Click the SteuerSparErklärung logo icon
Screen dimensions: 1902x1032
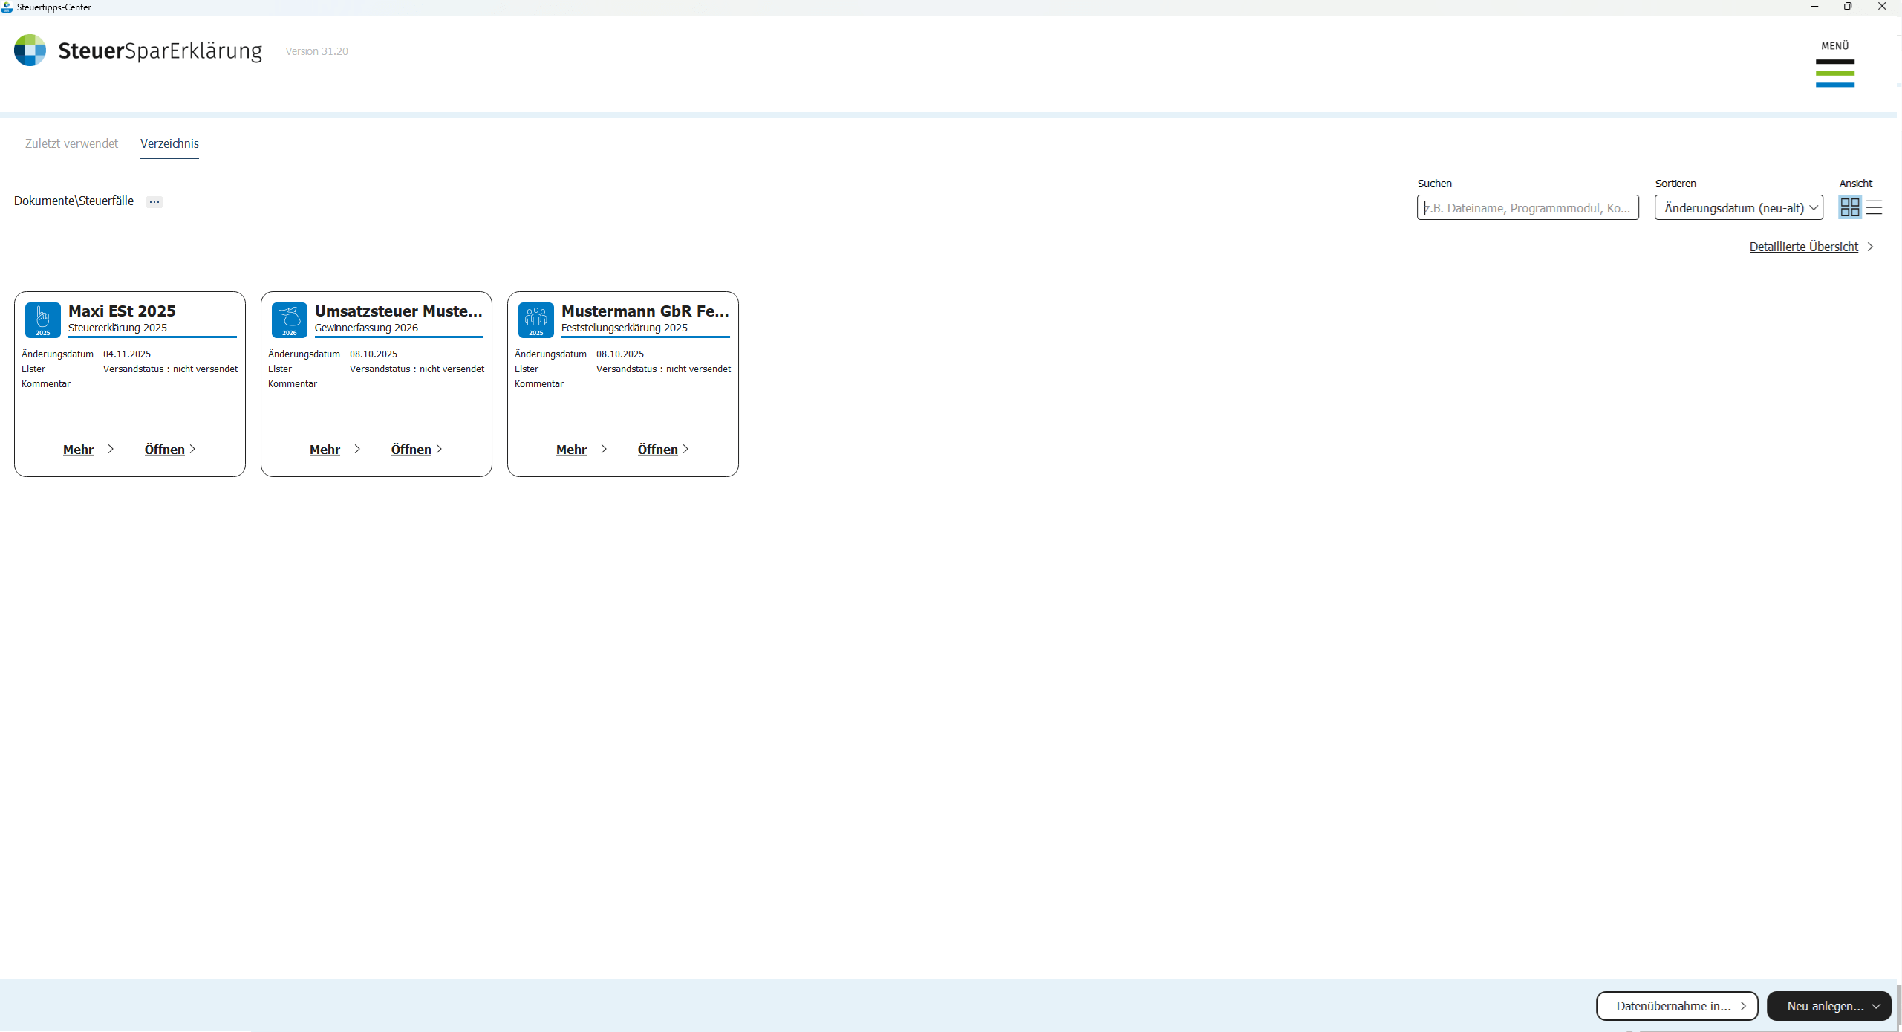coord(30,51)
